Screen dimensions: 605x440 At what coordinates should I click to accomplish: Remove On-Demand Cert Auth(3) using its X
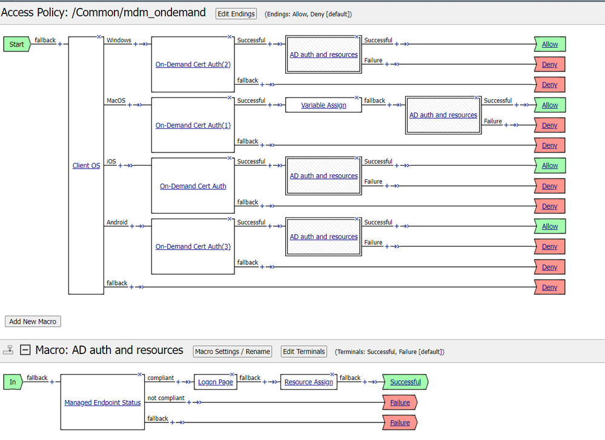[230, 219]
